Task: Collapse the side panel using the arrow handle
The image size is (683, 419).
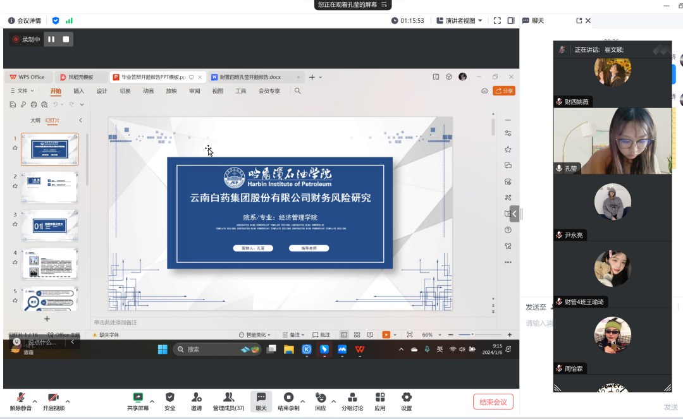Action: (515, 214)
